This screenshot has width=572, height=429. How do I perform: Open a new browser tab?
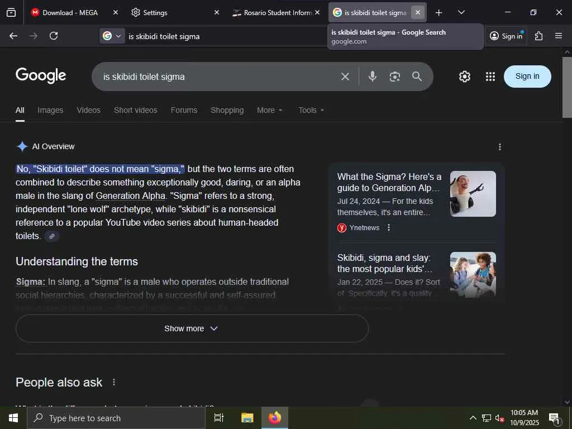439,13
